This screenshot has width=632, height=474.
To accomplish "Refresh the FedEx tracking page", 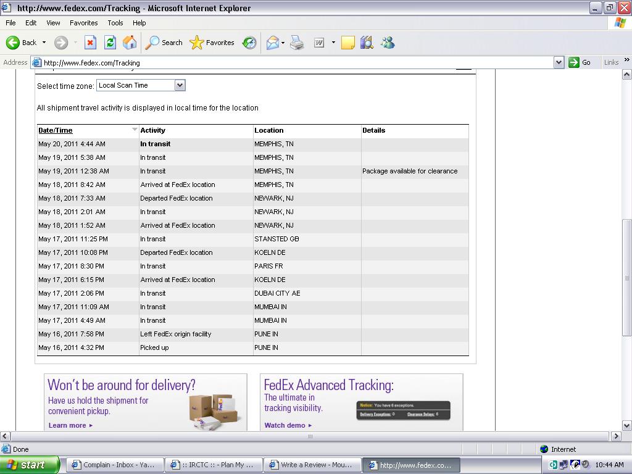I will tap(110, 43).
